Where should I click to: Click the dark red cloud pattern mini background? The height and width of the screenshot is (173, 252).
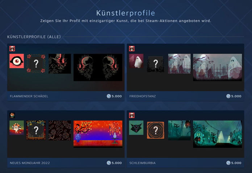point(60,130)
